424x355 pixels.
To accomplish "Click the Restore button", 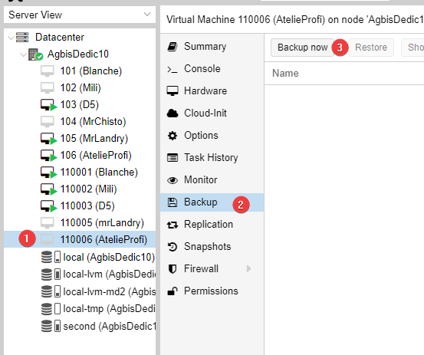I will pyautogui.click(x=371, y=48).
